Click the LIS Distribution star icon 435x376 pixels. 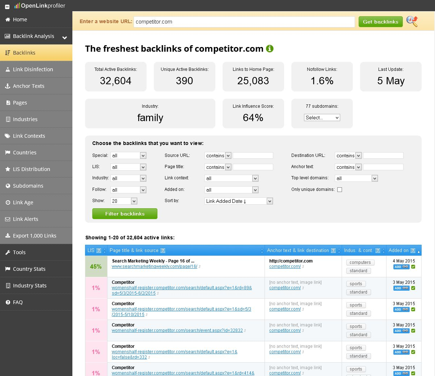(x=7, y=169)
